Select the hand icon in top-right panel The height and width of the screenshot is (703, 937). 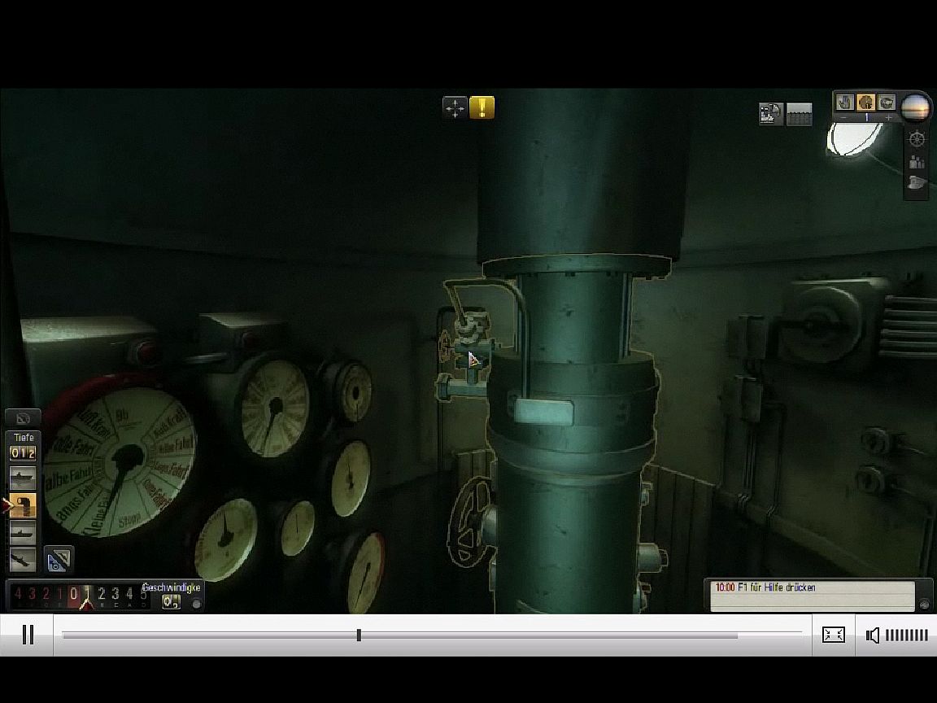coord(845,103)
